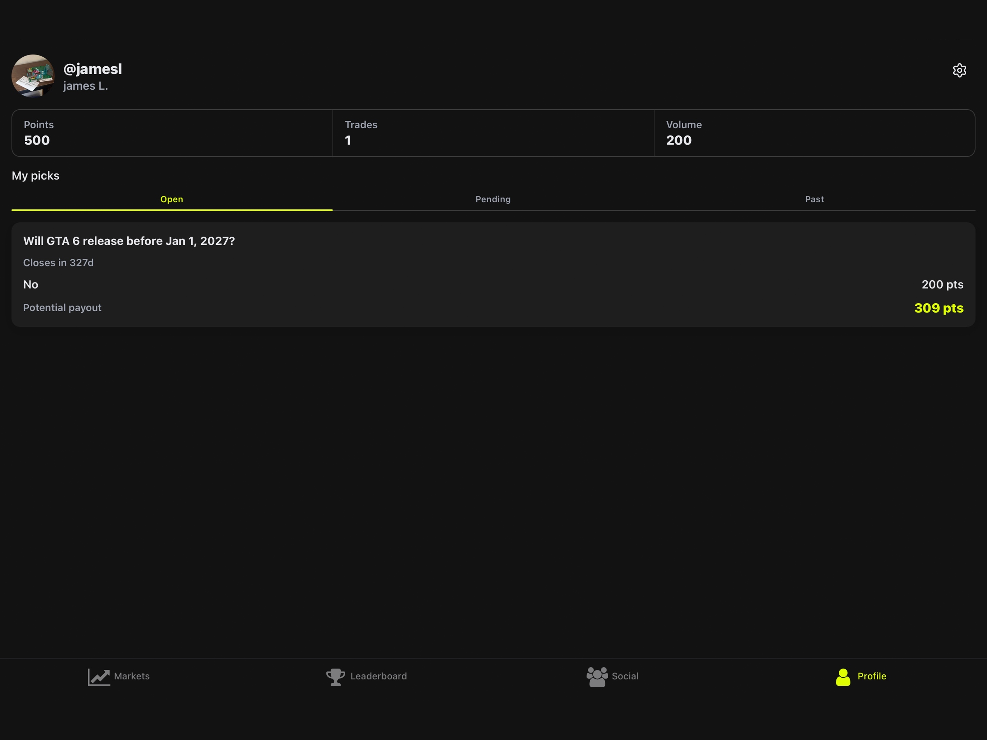This screenshot has height=740, width=987.
Task: Select the Profile tab label
Action: [x=872, y=676]
